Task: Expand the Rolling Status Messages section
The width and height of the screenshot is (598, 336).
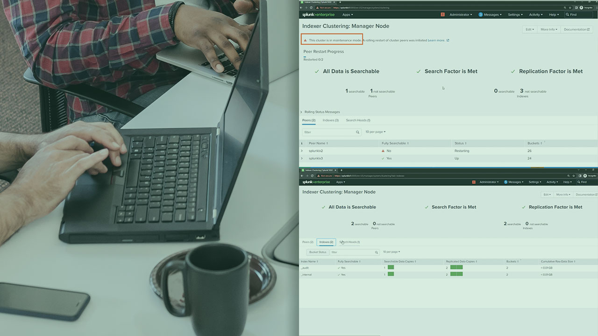Action: 301,112
